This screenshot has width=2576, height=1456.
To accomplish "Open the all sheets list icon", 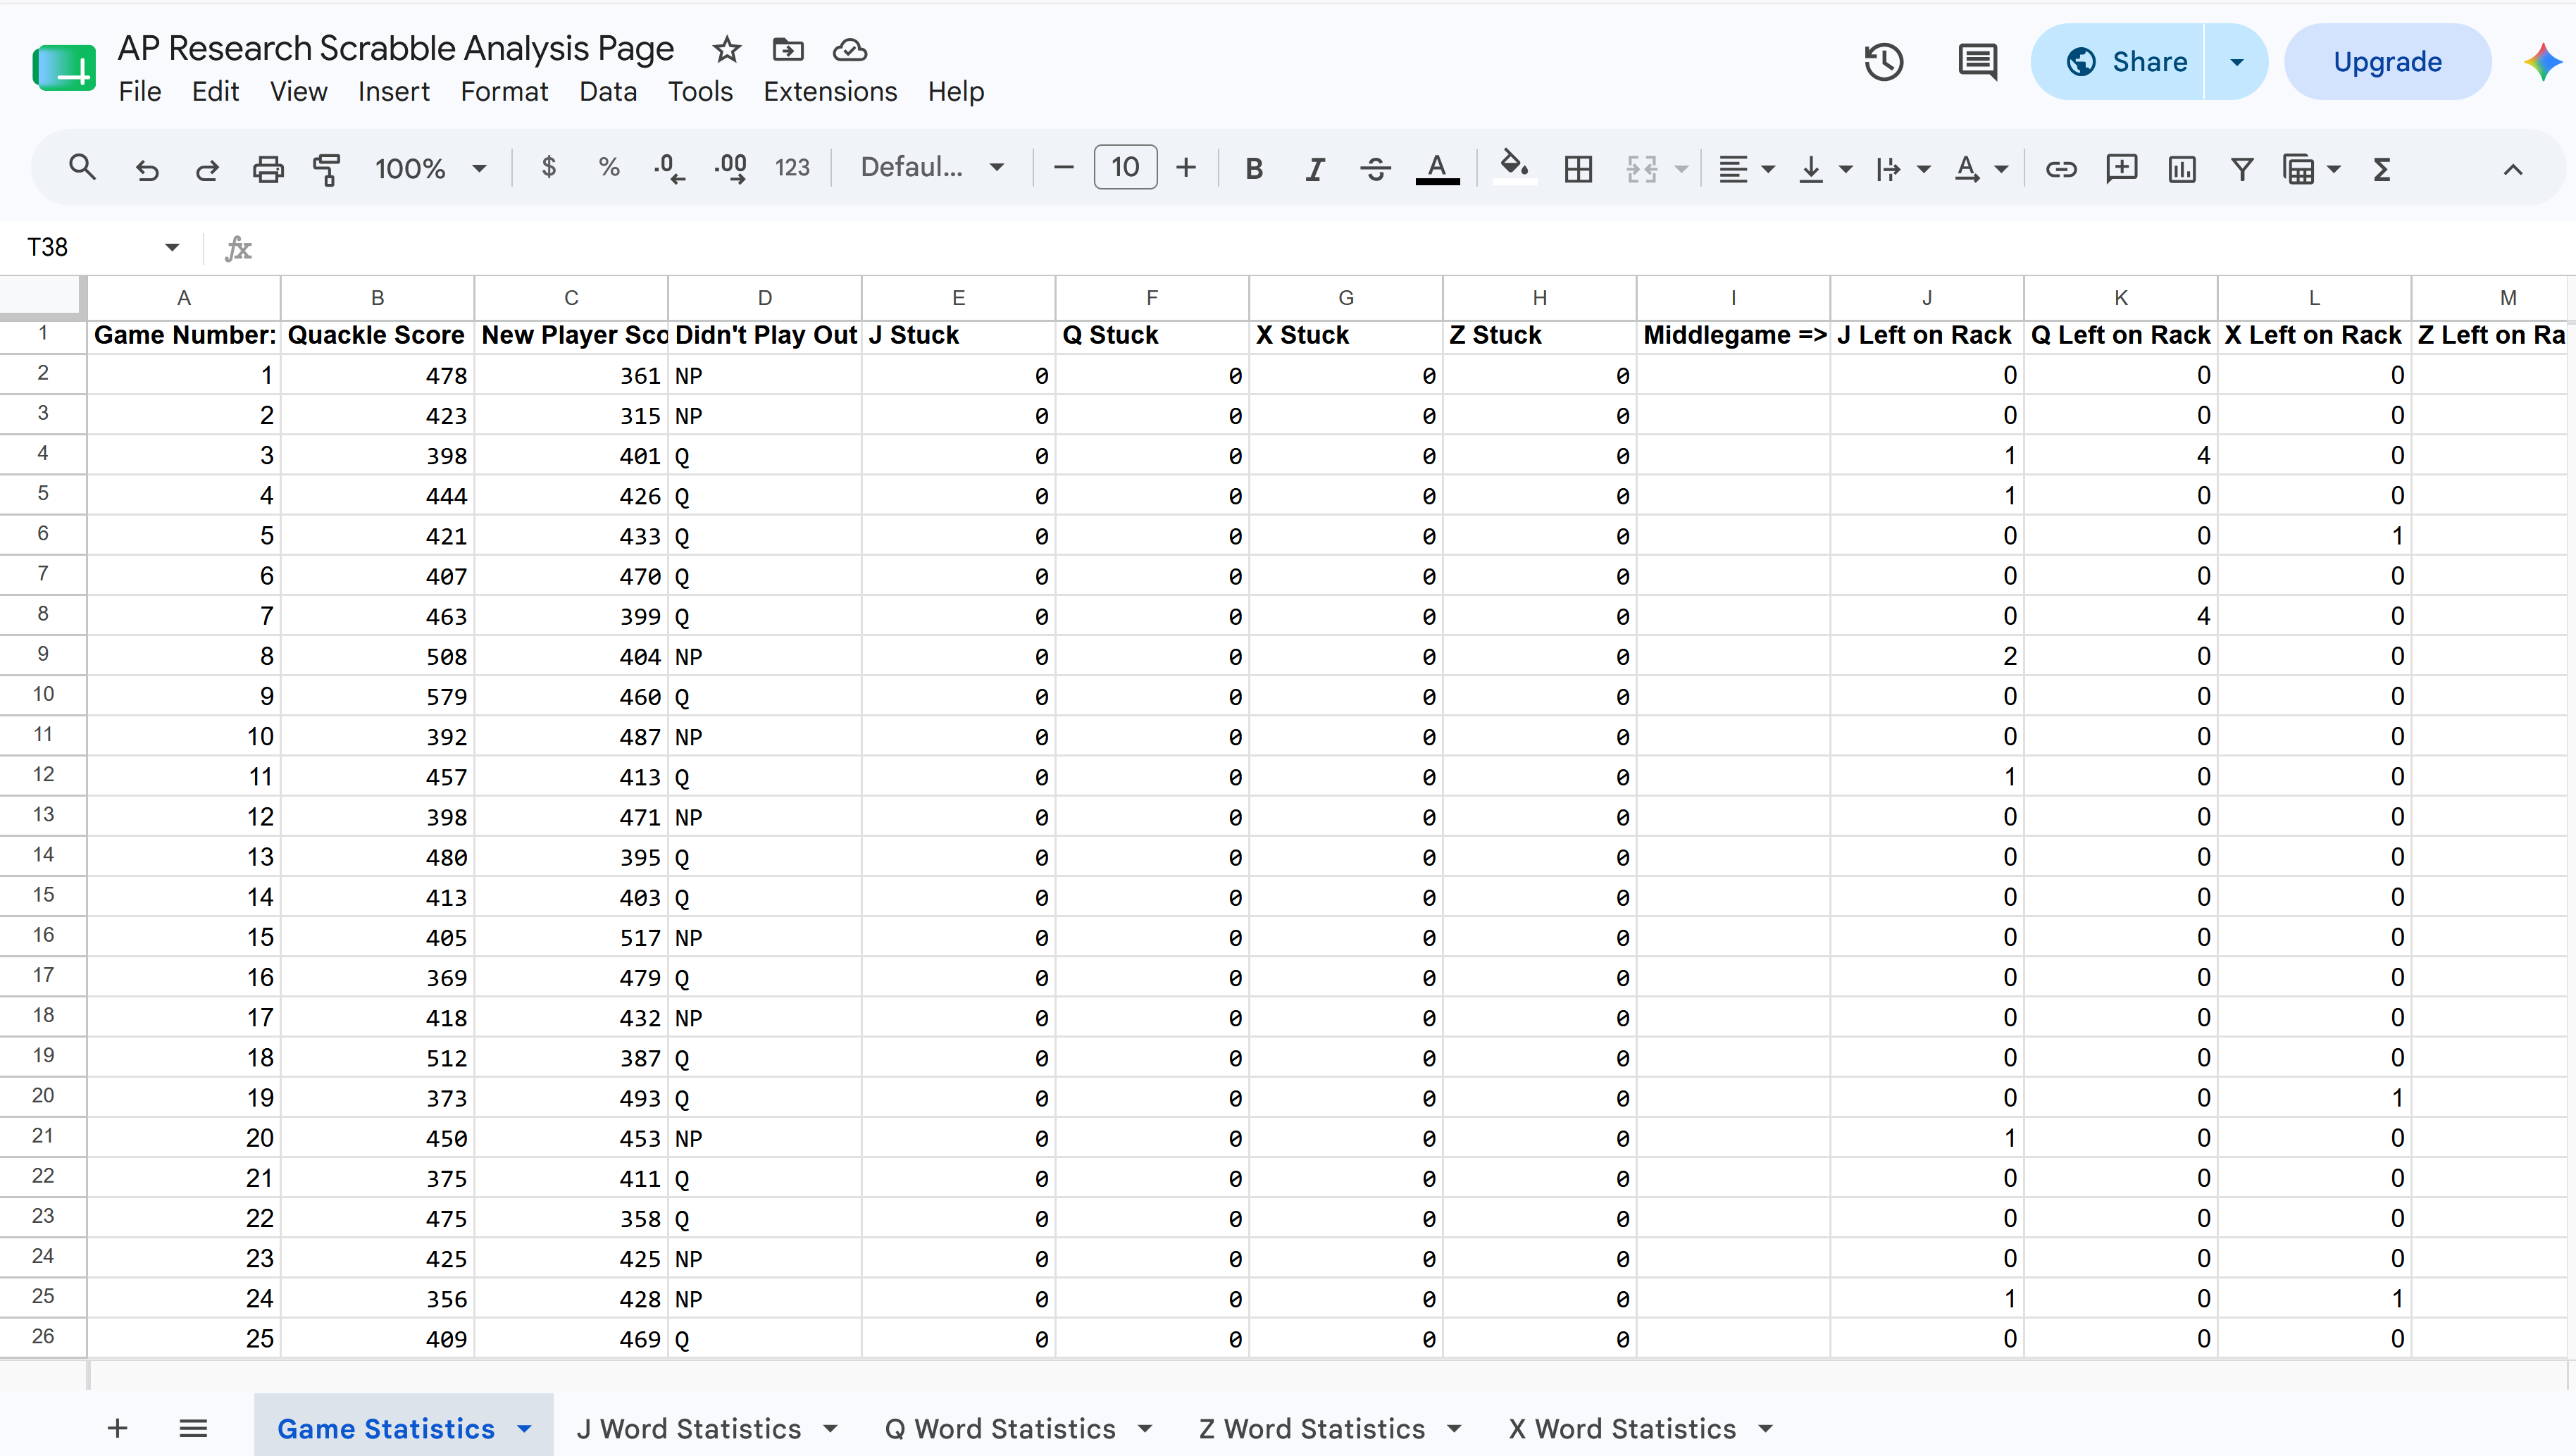I will 193,1428.
